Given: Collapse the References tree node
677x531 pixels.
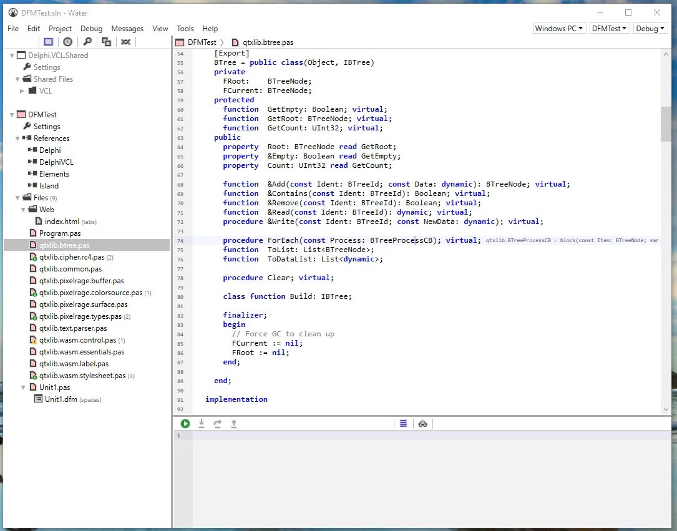Looking at the screenshot, I should [x=18, y=139].
